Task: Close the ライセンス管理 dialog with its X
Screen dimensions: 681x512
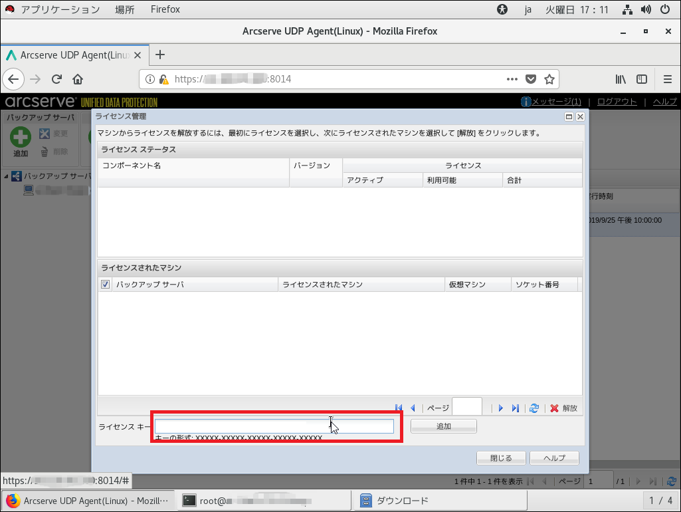Action: tap(580, 116)
